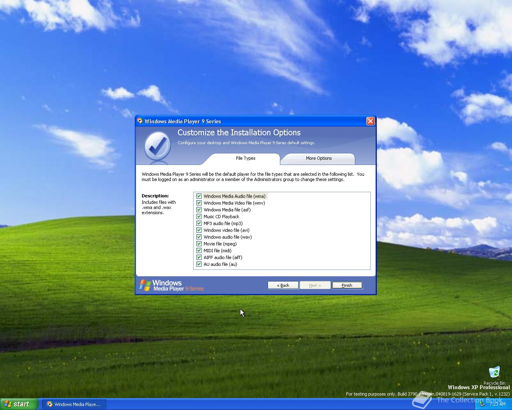Click the large checkmark setup icon
This screenshot has height=410, width=512.
(x=157, y=147)
